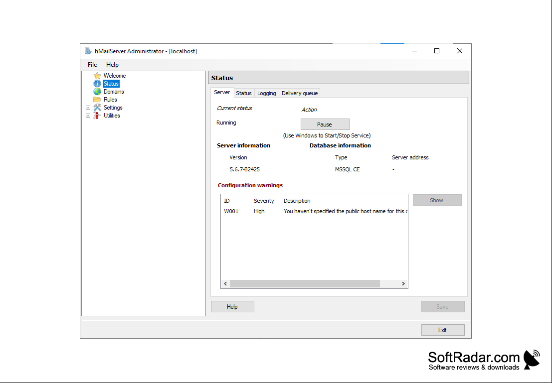
Task: Click the left scroll arrow of warnings list
Action: [x=226, y=284]
